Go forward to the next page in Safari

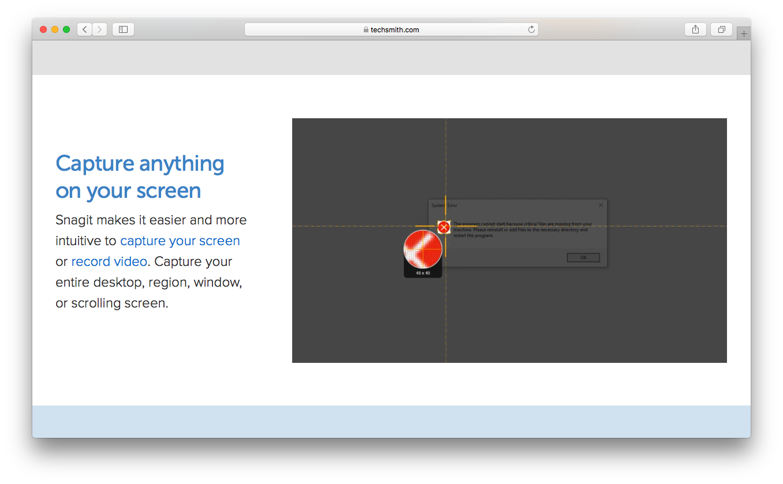99,29
